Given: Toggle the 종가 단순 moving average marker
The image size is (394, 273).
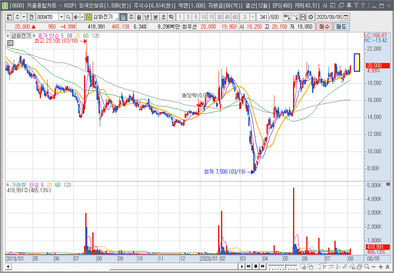Looking at the screenshot, I should click(x=34, y=36).
